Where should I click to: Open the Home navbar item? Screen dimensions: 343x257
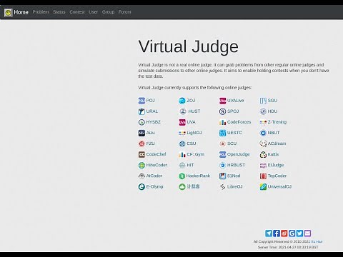click(21, 12)
